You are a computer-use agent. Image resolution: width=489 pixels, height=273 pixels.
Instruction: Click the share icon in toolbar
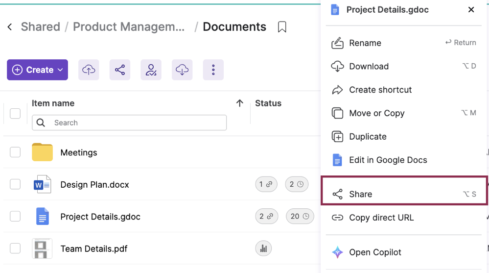pyautogui.click(x=120, y=70)
